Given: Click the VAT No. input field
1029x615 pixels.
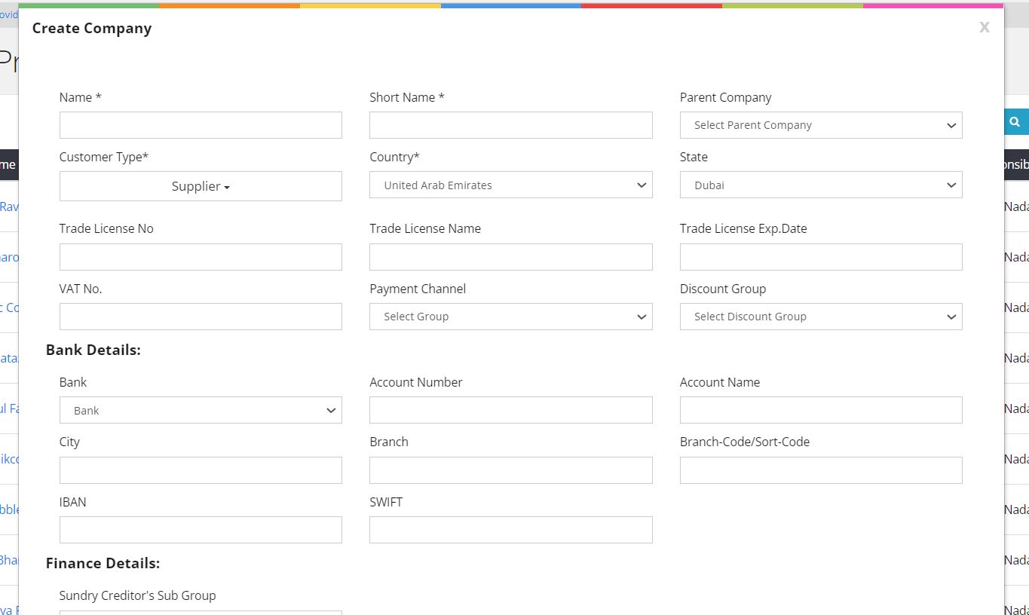Looking at the screenshot, I should [201, 317].
